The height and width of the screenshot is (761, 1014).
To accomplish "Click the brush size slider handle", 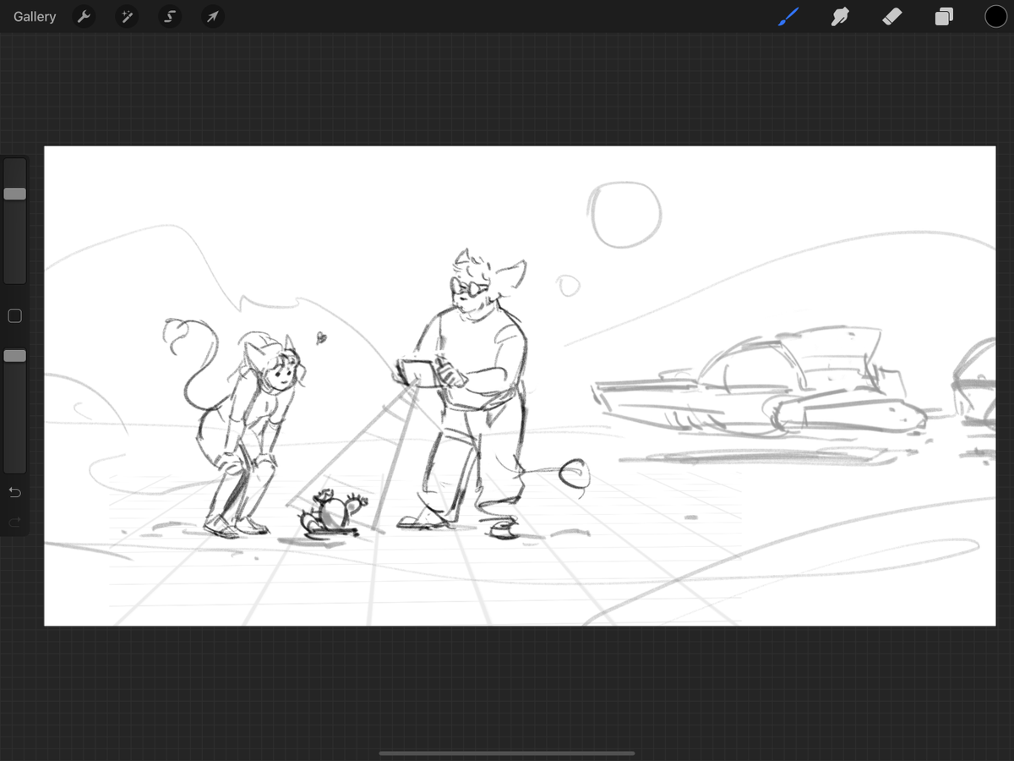I will (x=14, y=194).
